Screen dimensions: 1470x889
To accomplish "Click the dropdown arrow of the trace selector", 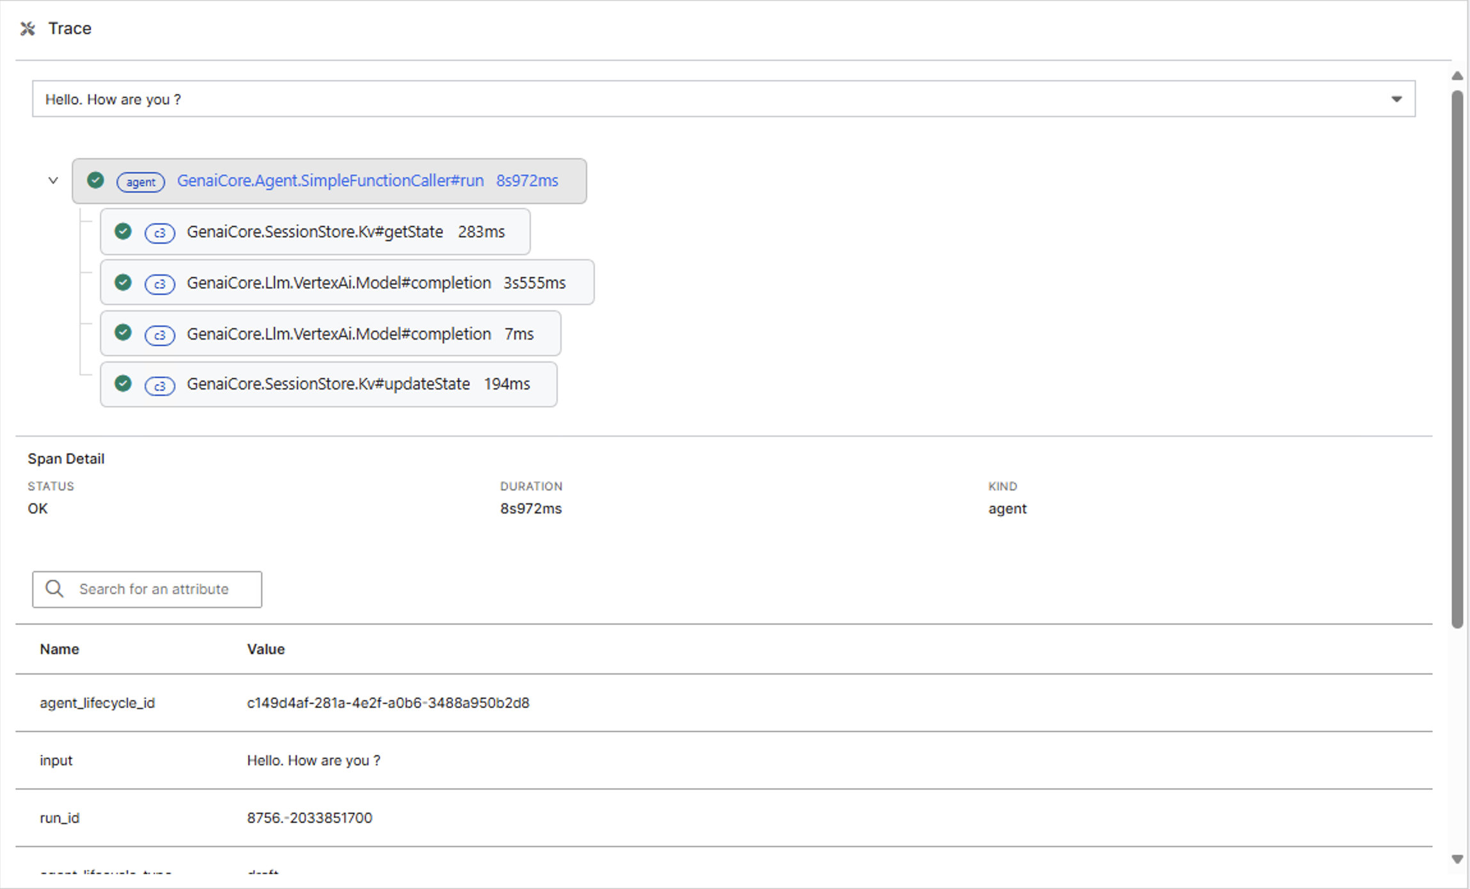I will click(x=1396, y=99).
